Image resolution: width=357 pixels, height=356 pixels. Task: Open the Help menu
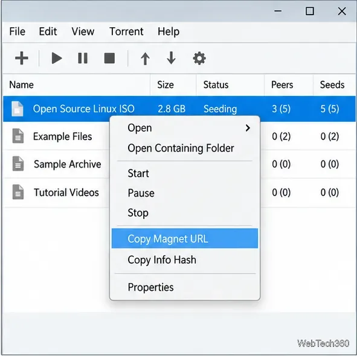pyautogui.click(x=169, y=31)
